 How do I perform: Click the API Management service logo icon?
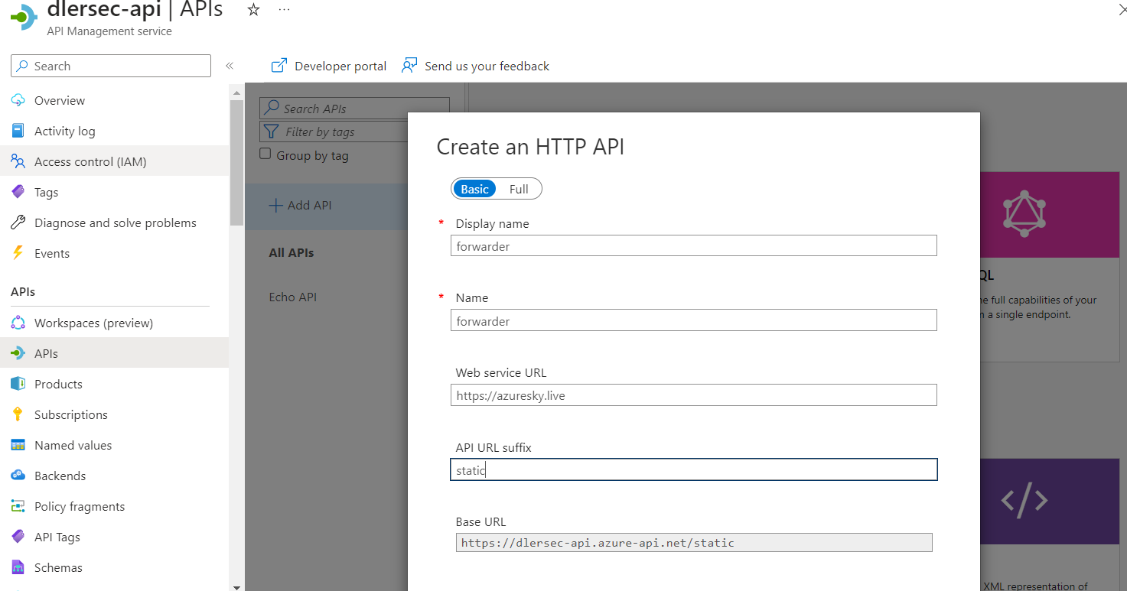coord(23,17)
